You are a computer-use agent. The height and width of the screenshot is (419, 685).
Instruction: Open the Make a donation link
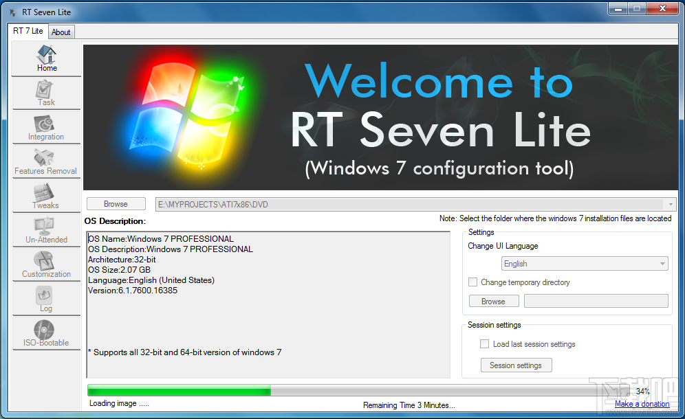click(642, 404)
